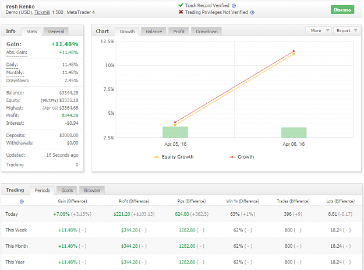The width and height of the screenshot is (364, 270).
Task: Click the Track Record Verified info icon
Action: pos(234,6)
